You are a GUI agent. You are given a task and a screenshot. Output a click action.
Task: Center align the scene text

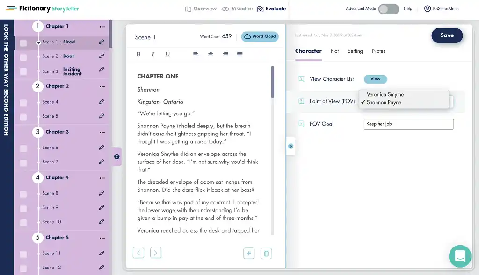pos(210,55)
